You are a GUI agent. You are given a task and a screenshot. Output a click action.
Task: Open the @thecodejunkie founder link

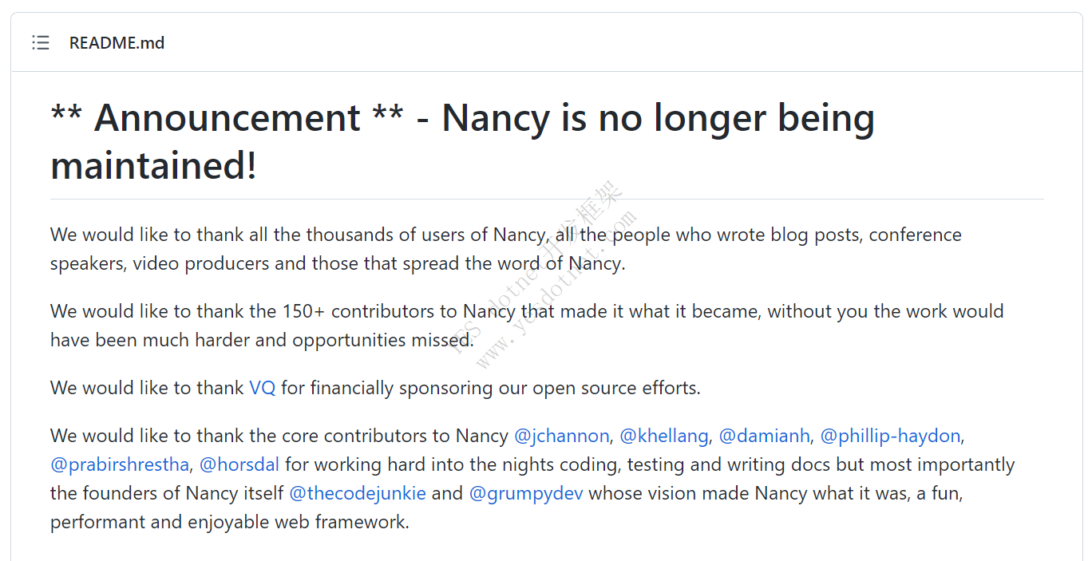pos(358,493)
